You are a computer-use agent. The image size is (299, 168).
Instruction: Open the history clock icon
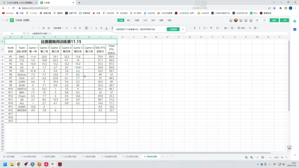(x=265, y=20)
